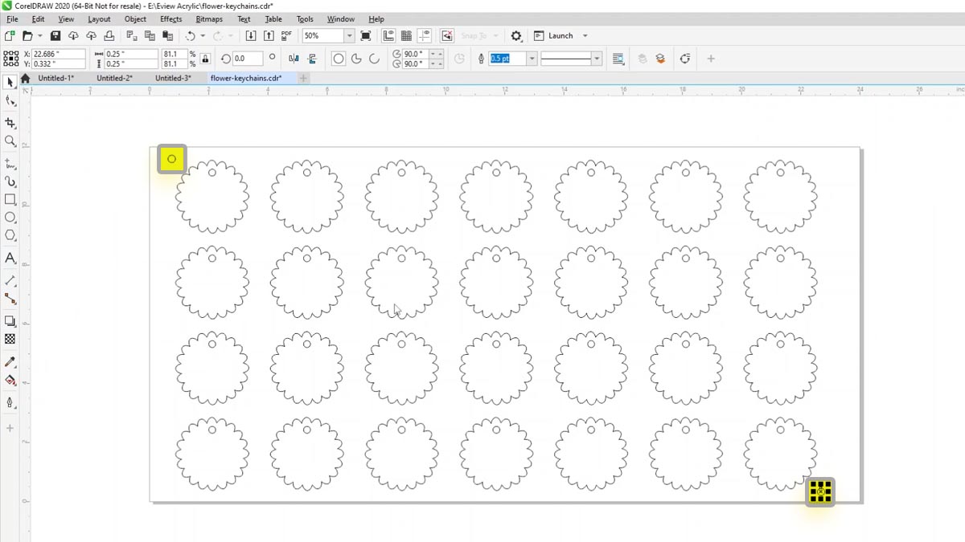Click the Eyedropper tool
This screenshot has height=542, width=965.
click(10, 362)
